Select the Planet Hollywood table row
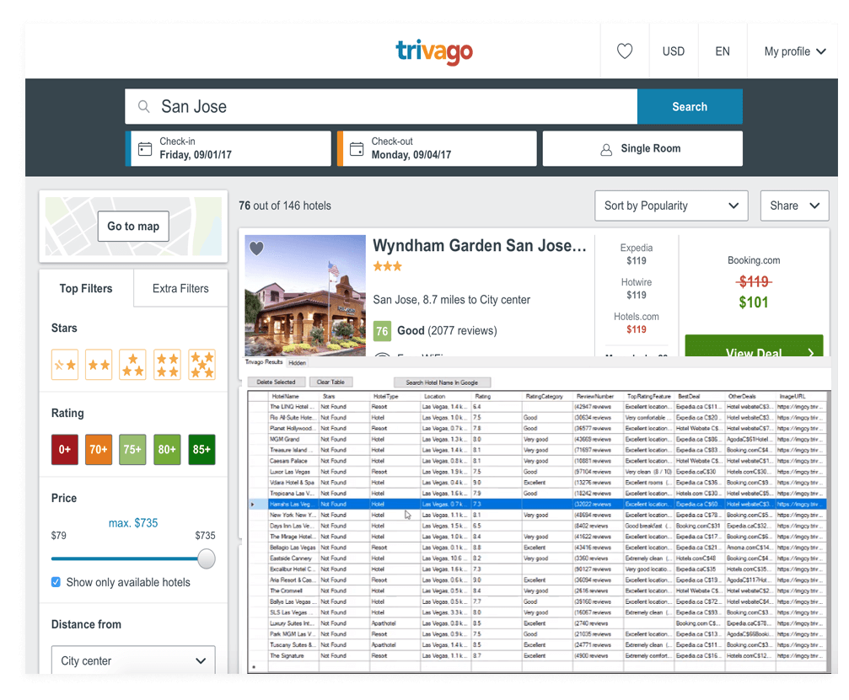 tap(537, 429)
